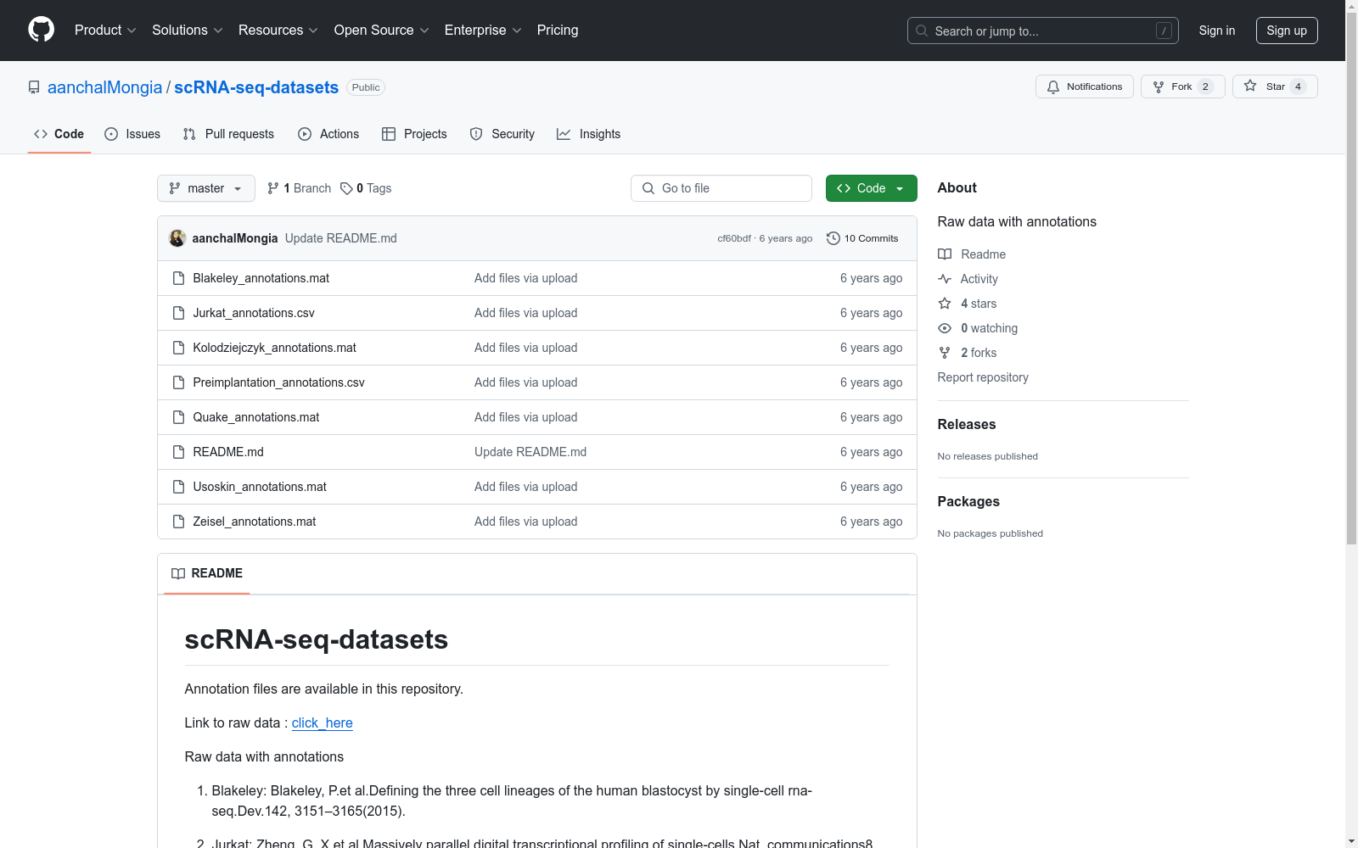
Task: Click the tag icon next to Tags
Action: point(346,188)
